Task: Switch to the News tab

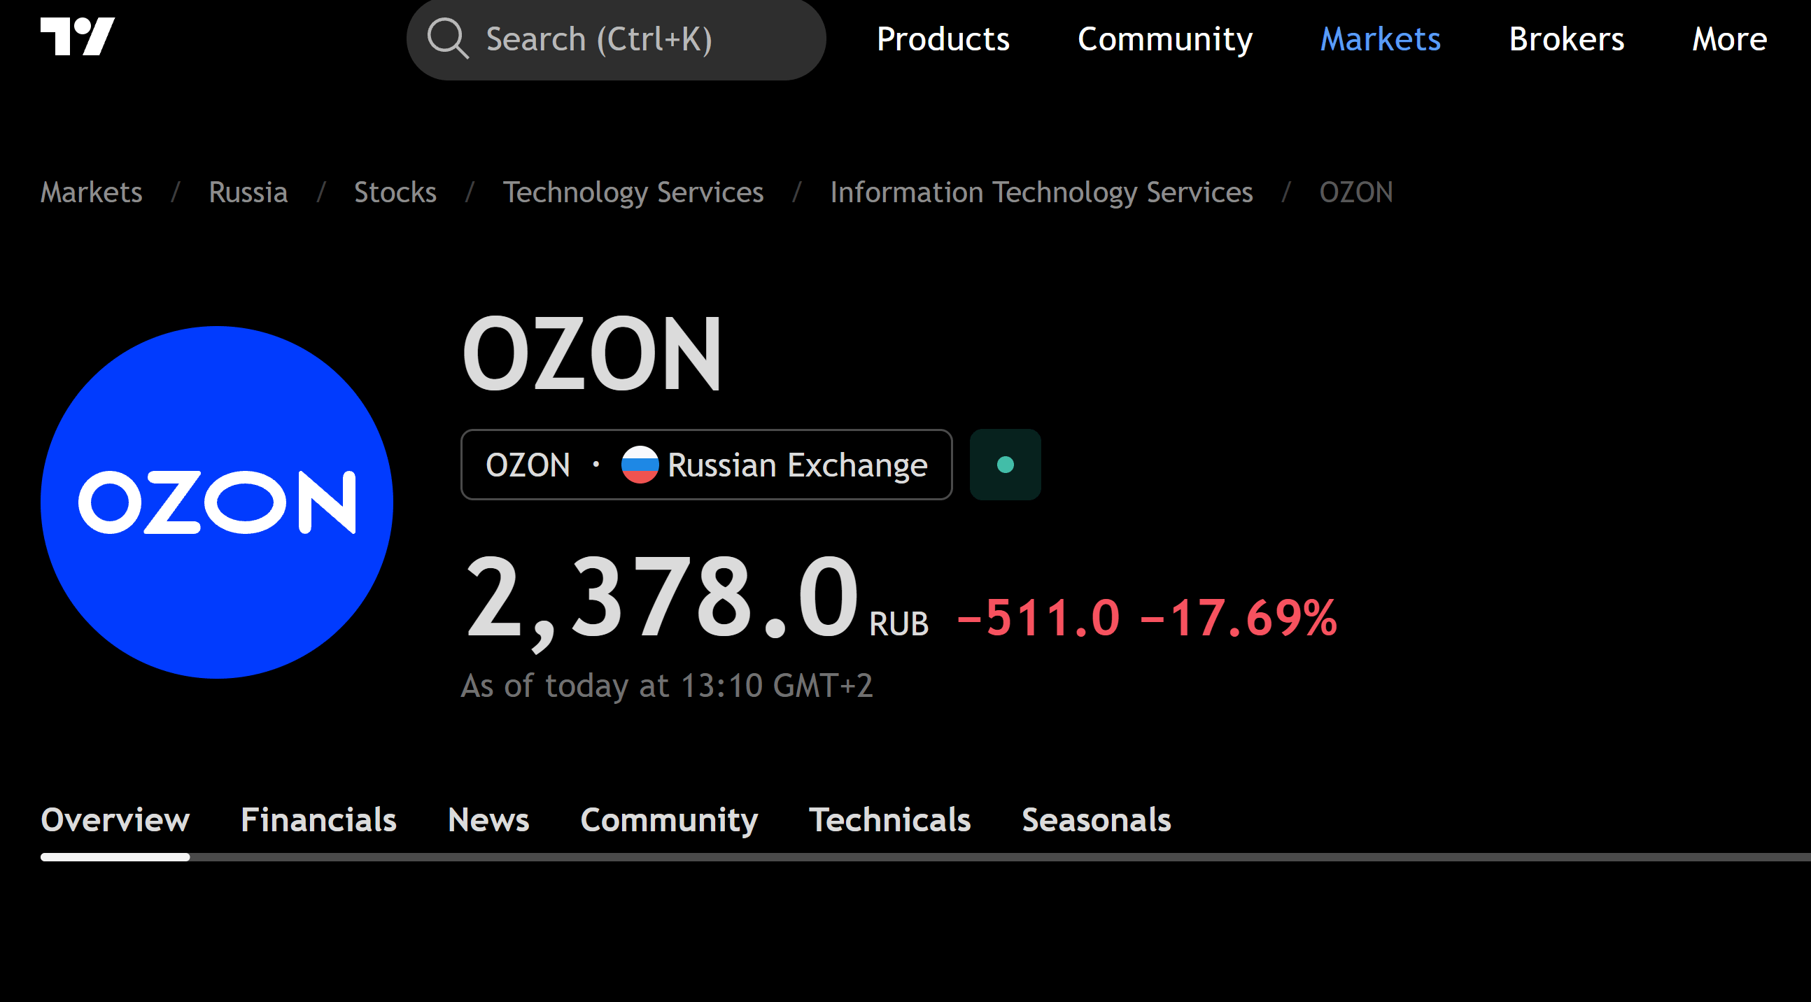Action: pos(488,820)
